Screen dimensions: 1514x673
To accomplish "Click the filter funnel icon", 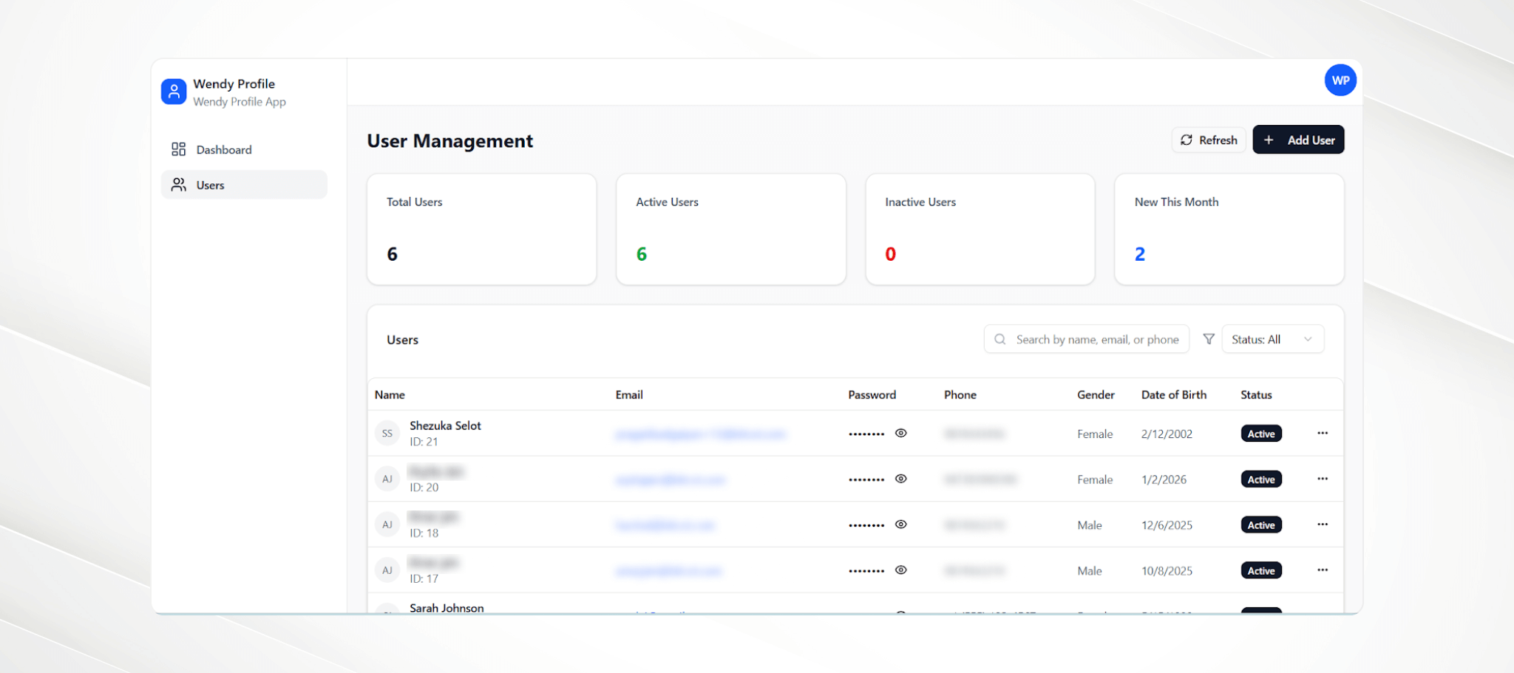I will 1209,339.
